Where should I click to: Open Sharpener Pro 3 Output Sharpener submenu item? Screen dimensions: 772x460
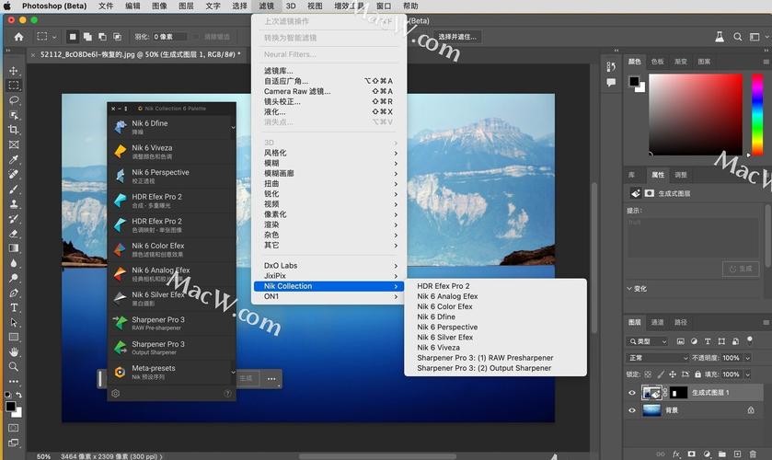[495, 368]
